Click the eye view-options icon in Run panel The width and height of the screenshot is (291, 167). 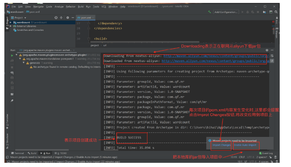(x=12, y=73)
